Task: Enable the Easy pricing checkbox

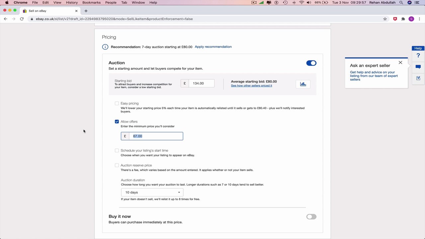Action: pos(117,103)
